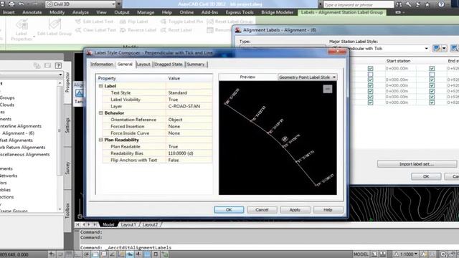Open the Survey vertical tab
Viewport: 459px width, 258px height.
coord(67,168)
